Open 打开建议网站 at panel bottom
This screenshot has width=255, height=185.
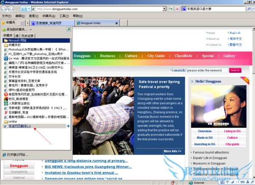[15, 155]
